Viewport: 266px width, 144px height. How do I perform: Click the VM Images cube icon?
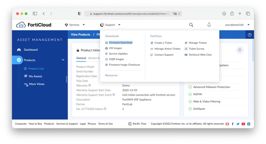pos(106,48)
